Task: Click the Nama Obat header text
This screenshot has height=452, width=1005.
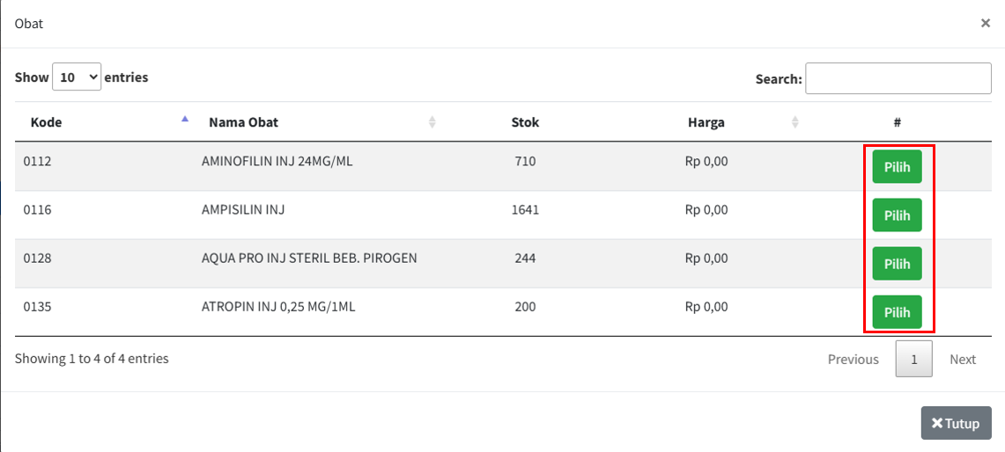Action: point(243,122)
